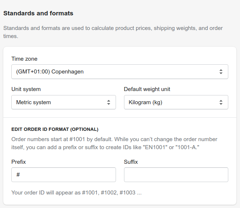
Task: Click the Default weight unit label
Action: point(147,89)
